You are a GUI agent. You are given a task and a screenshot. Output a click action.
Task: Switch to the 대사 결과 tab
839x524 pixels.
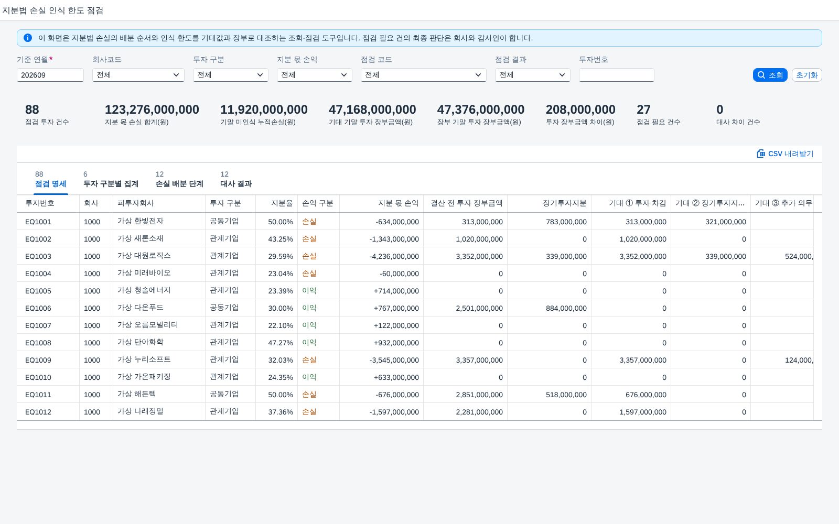click(236, 179)
